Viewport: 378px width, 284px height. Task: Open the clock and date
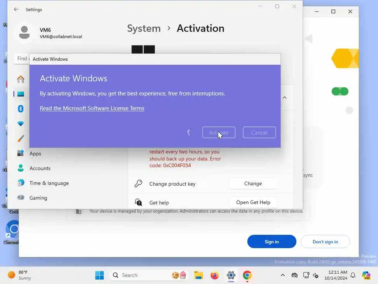click(336, 275)
